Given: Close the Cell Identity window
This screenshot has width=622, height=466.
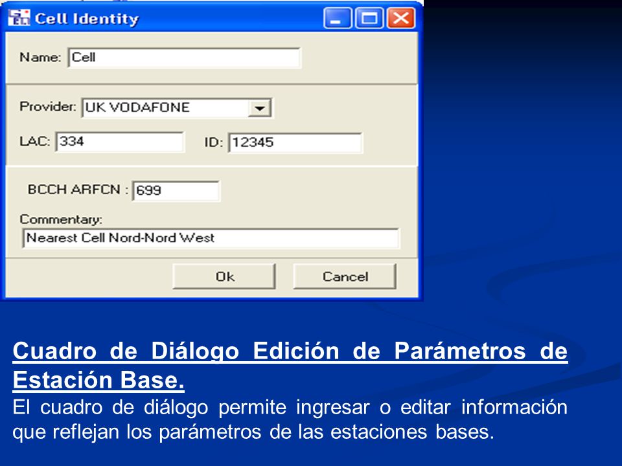Looking at the screenshot, I should click(x=401, y=18).
